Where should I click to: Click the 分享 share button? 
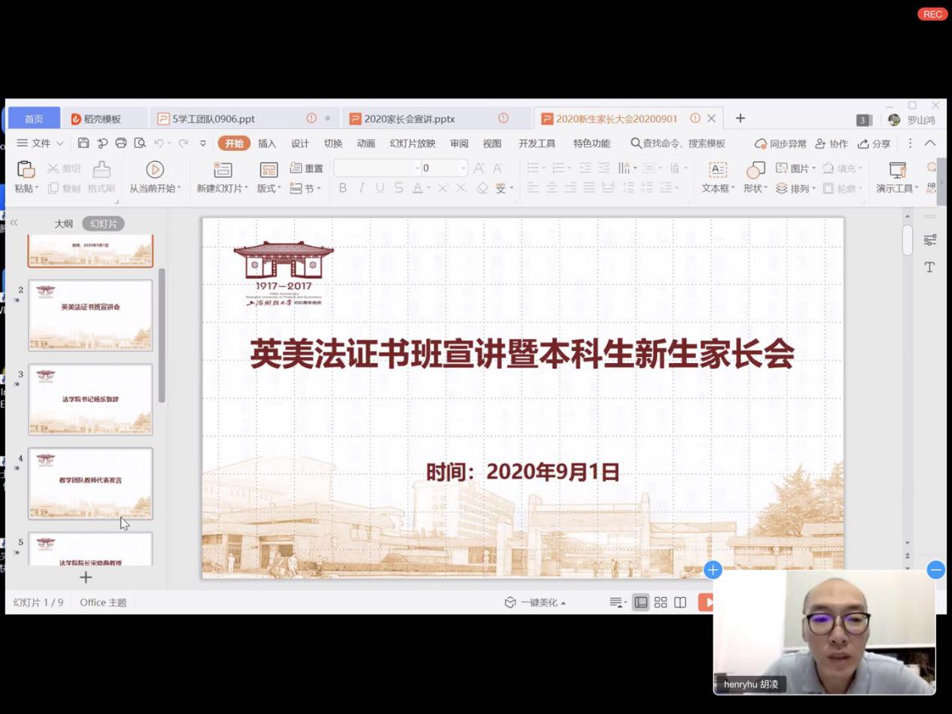(x=874, y=143)
